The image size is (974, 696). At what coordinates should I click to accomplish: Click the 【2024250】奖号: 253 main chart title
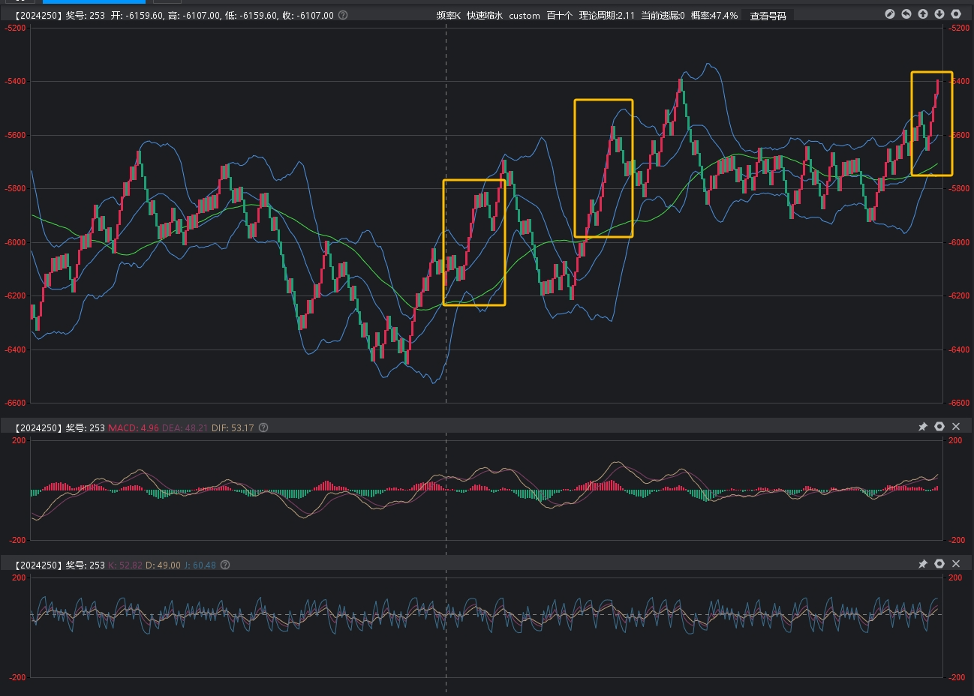(x=59, y=15)
